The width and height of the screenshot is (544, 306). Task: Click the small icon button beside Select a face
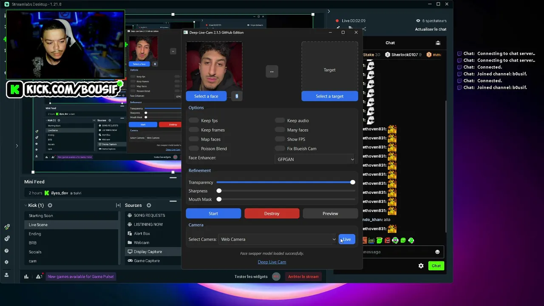[x=237, y=96]
